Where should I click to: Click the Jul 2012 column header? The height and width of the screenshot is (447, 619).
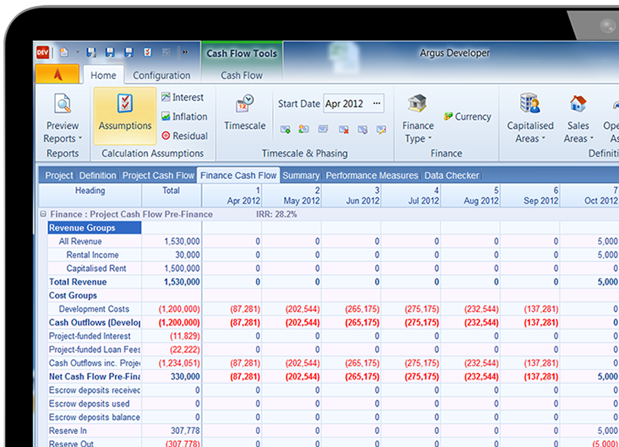point(411,195)
